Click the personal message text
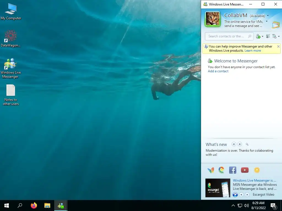Screen dimensions: 282x211 (x=243, y=24)
